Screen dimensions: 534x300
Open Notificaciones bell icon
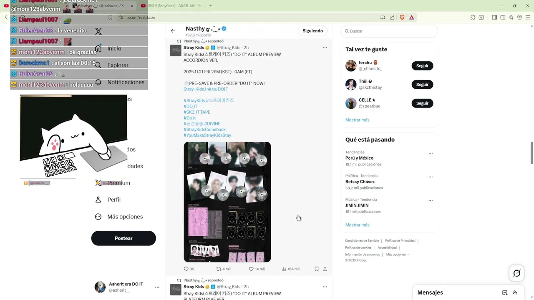98,82
